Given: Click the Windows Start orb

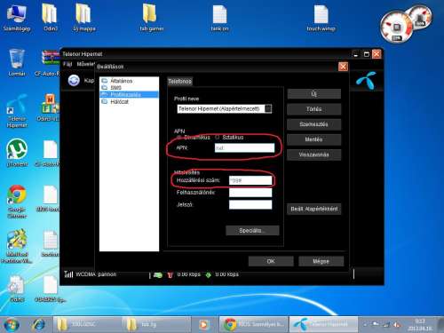Looking at the screenshot, I should pos(12,325).
